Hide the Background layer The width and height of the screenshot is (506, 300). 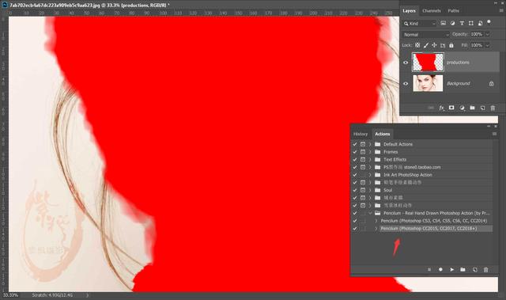pyautogui.click(x=406, y=84)
